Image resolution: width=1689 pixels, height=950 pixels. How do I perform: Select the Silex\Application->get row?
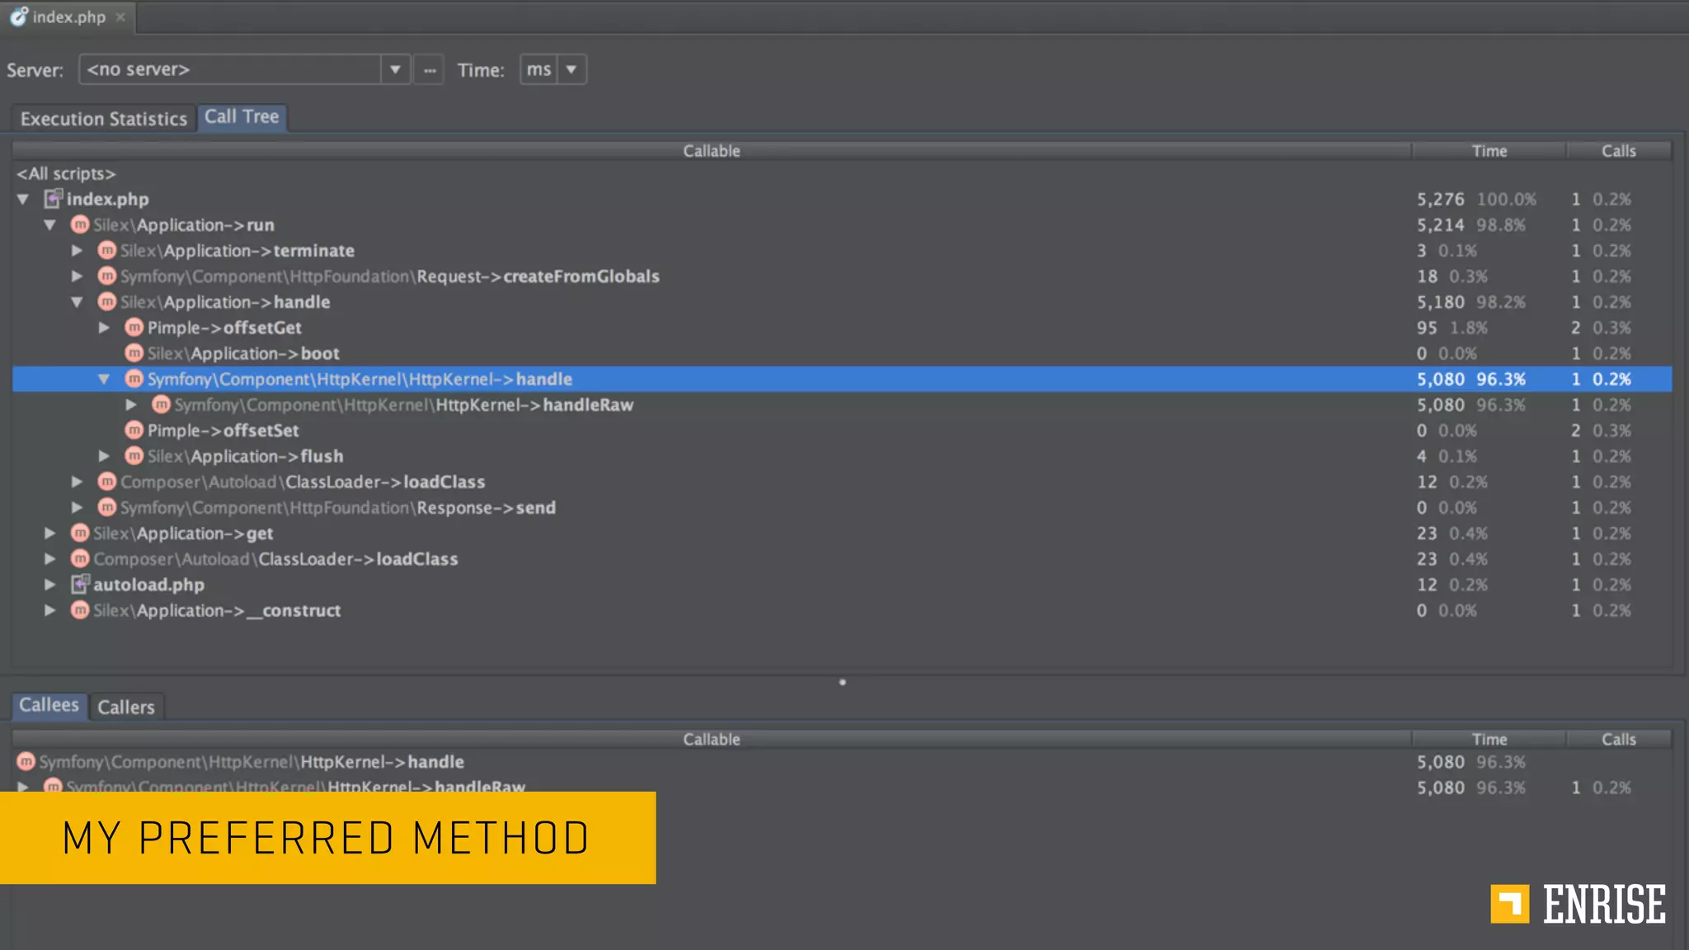click(x=183, y=534)
